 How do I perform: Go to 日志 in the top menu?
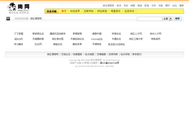tap(126, 6)
